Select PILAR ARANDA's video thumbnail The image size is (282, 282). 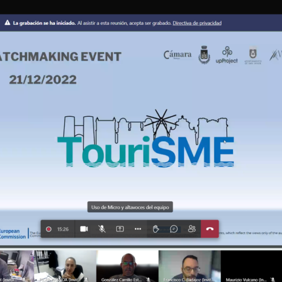[65, 266]
